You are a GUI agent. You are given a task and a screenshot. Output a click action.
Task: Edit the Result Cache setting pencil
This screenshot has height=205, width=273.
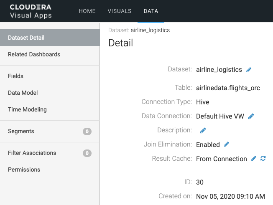point(254,159)
